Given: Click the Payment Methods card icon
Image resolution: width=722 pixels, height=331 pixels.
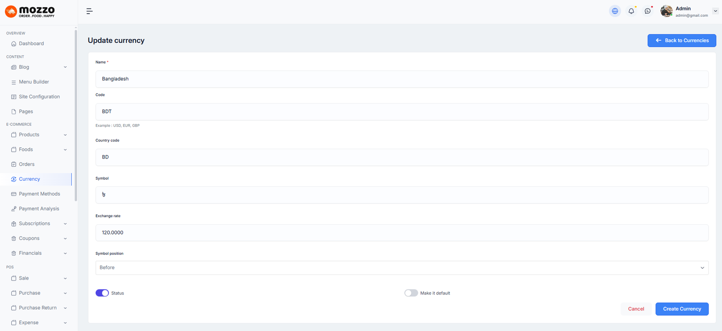Looking at the screenshot, I should coord(14,194).
